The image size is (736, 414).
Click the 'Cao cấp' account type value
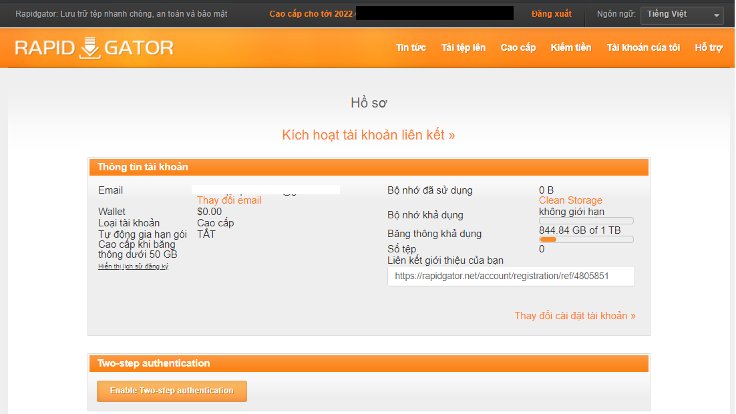tap(216, 223)
